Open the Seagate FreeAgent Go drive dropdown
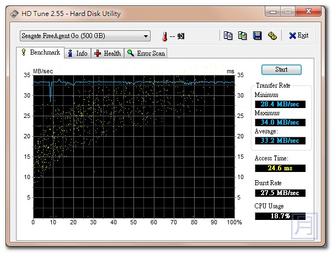This screenshot has width=332, height=253. 84,36
